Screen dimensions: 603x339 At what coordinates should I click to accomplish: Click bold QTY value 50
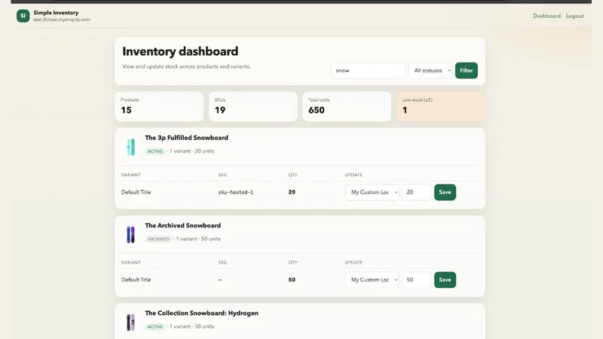292,279
